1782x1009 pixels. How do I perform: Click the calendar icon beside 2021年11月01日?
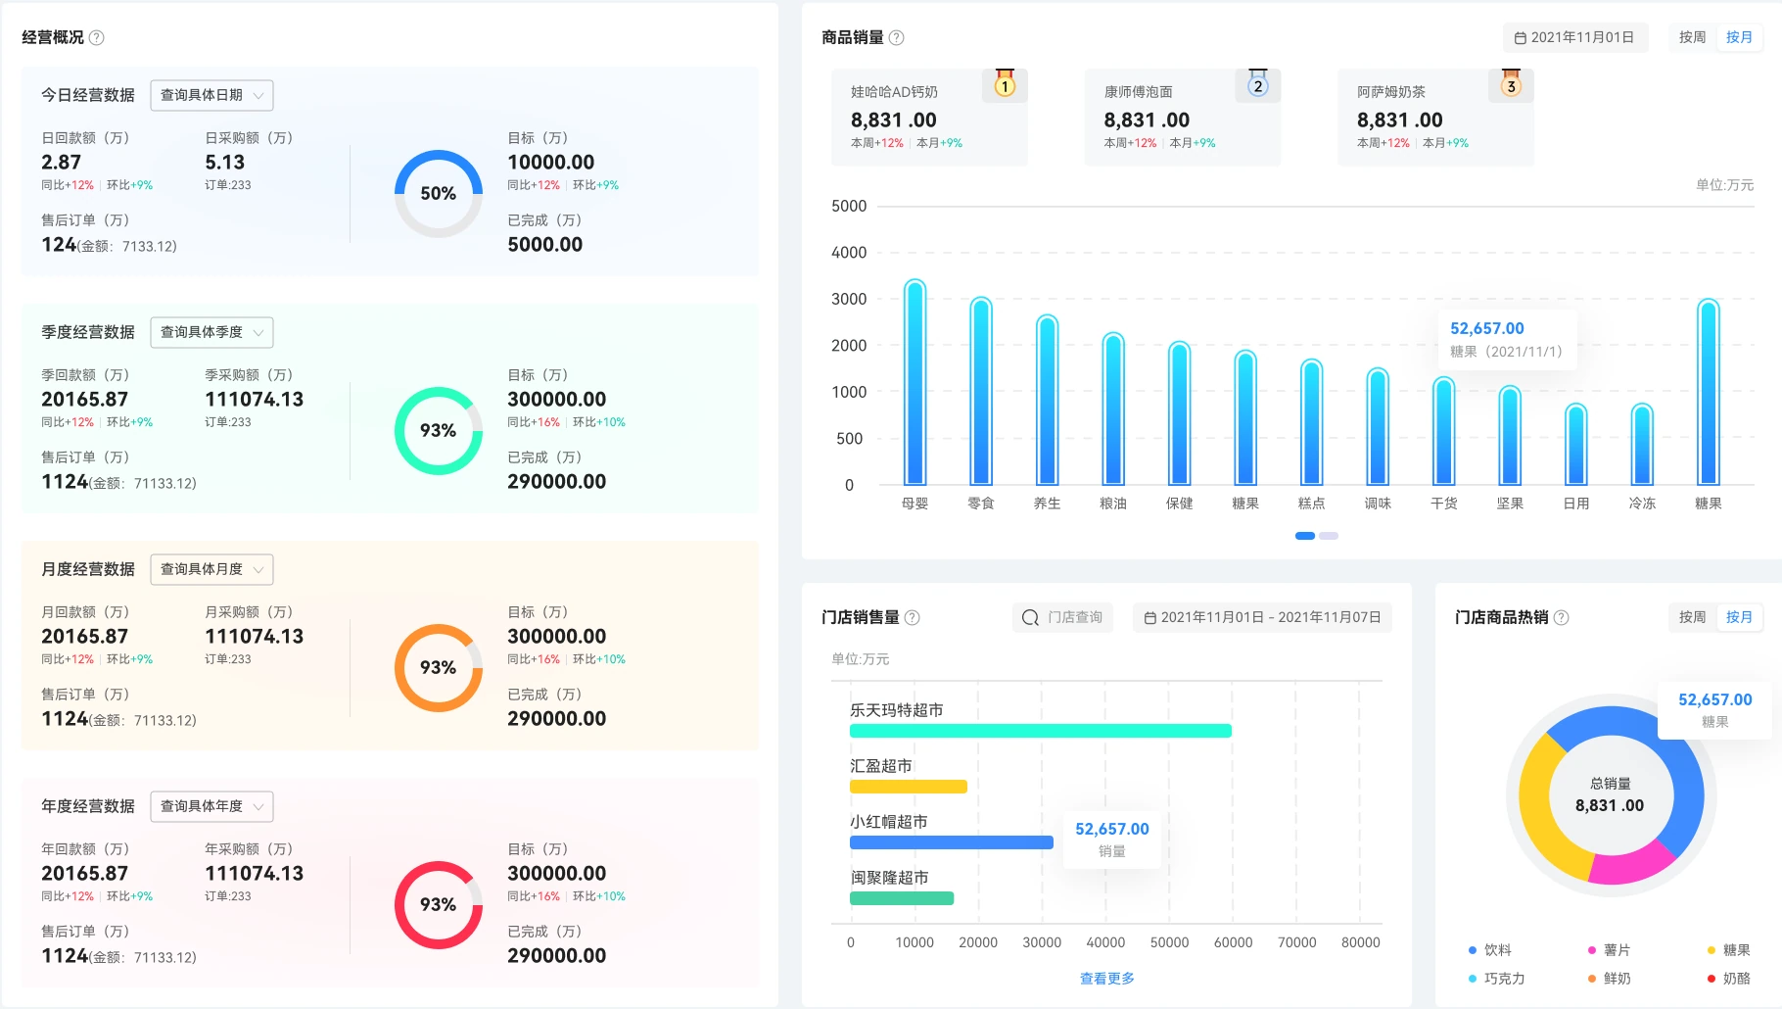1521,38
